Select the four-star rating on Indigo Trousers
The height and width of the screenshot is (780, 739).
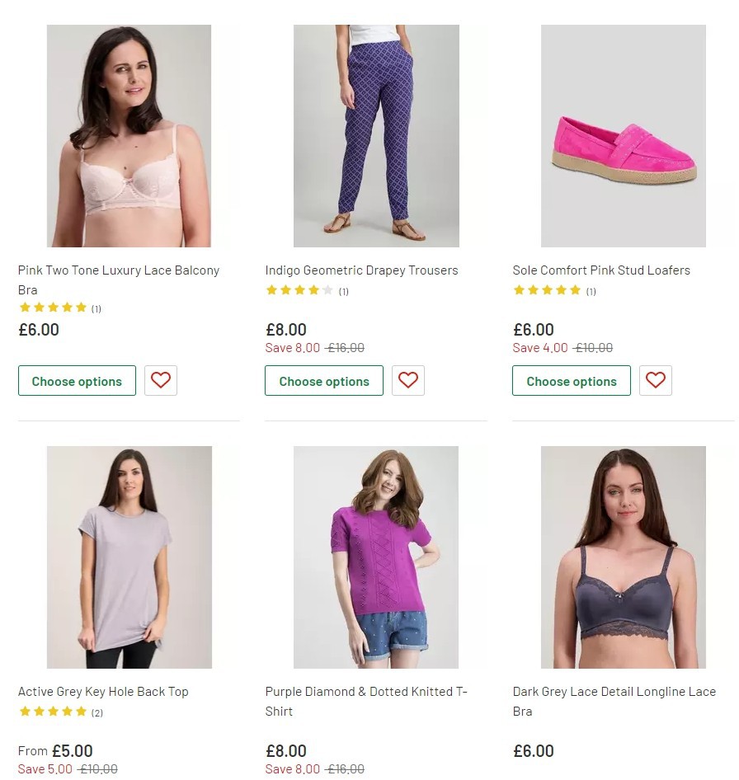[x=299, y=290]
